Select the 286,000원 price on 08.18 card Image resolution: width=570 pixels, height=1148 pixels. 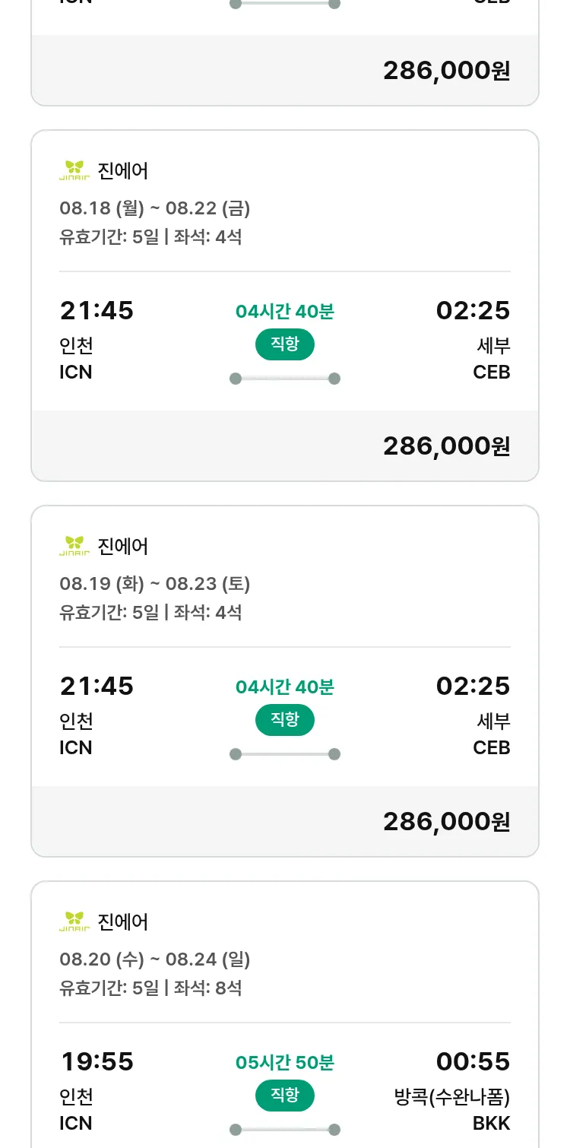446,446
